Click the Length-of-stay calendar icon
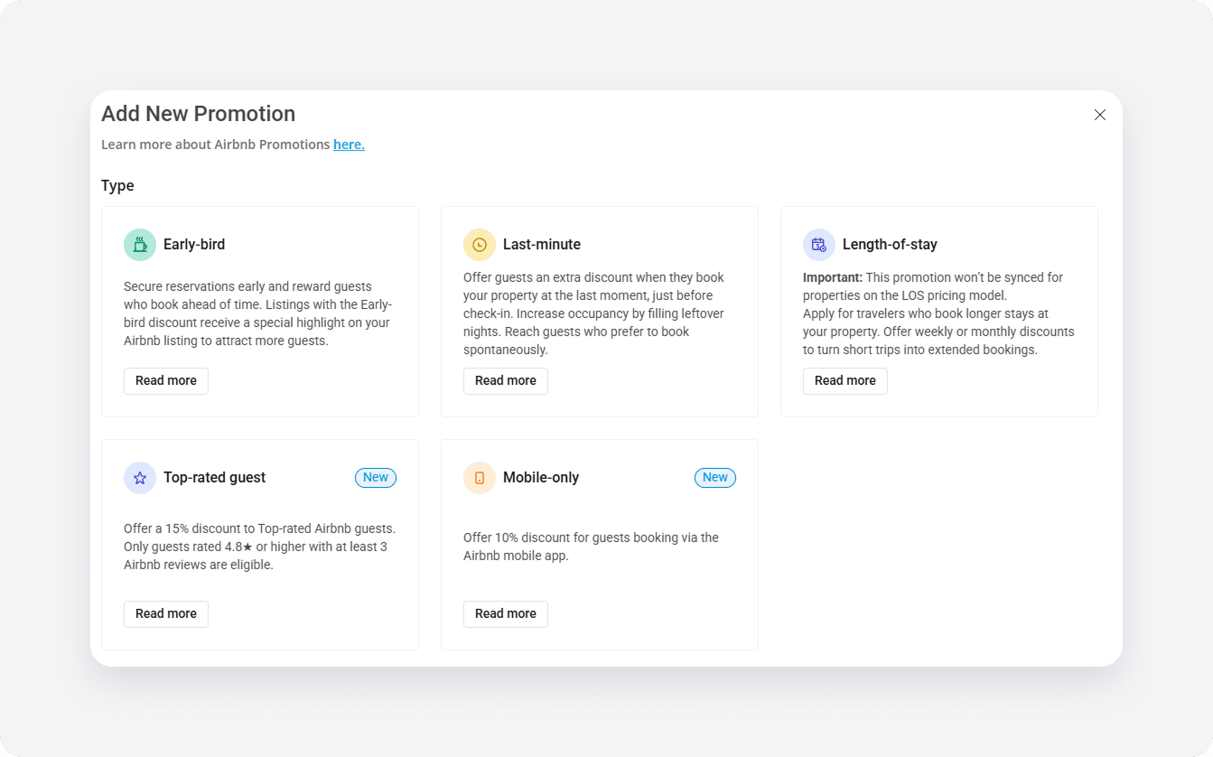The image size is (1213, 757). (819, 245)
